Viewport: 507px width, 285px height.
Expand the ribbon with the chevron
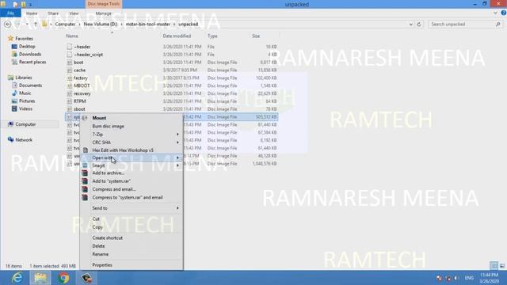(495, 13)
